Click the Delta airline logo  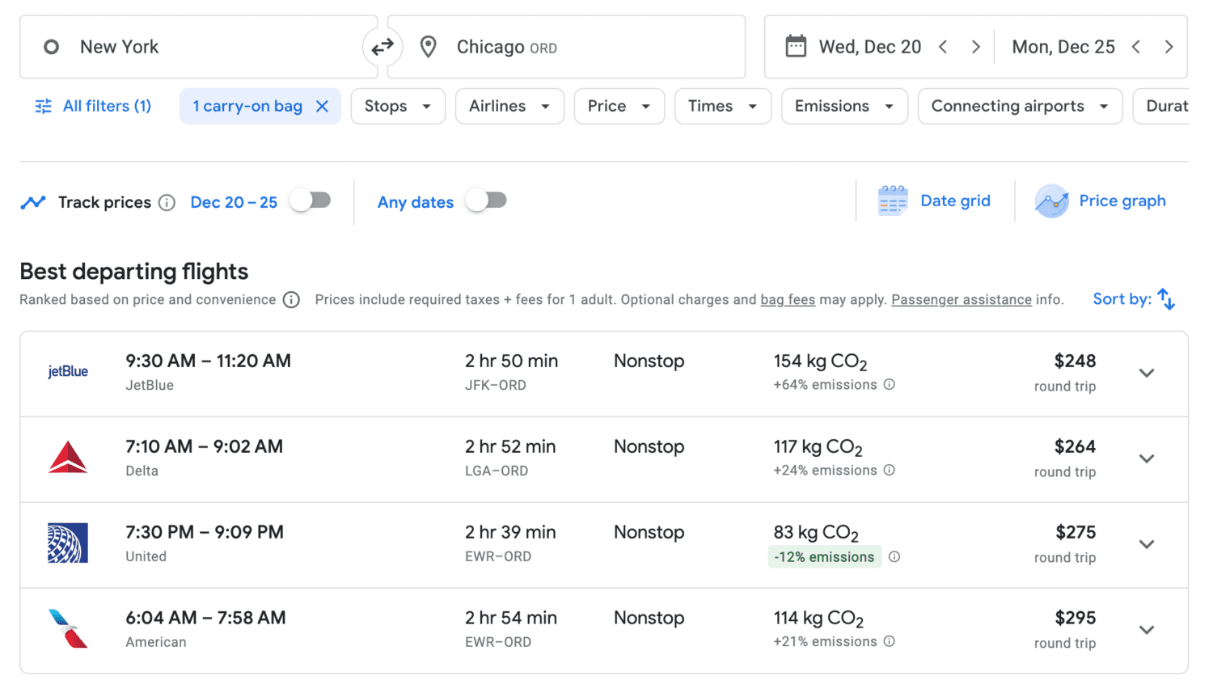pyautogui.click(x=68, y=458)
